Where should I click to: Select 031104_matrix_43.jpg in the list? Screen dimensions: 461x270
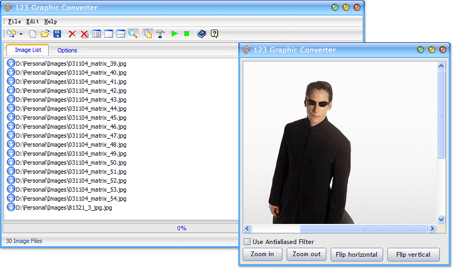click(71, 100)
